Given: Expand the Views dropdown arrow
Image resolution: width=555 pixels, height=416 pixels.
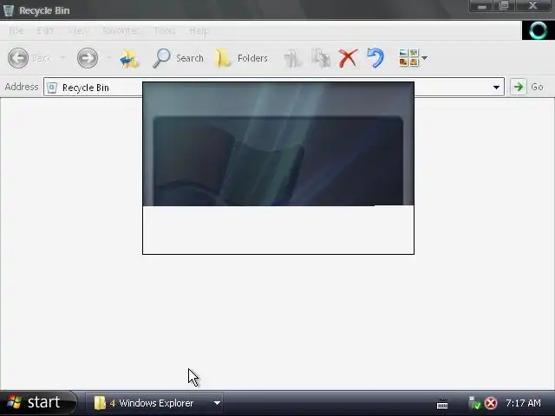Looking at the screenshot, I should (x=424, y=58).
